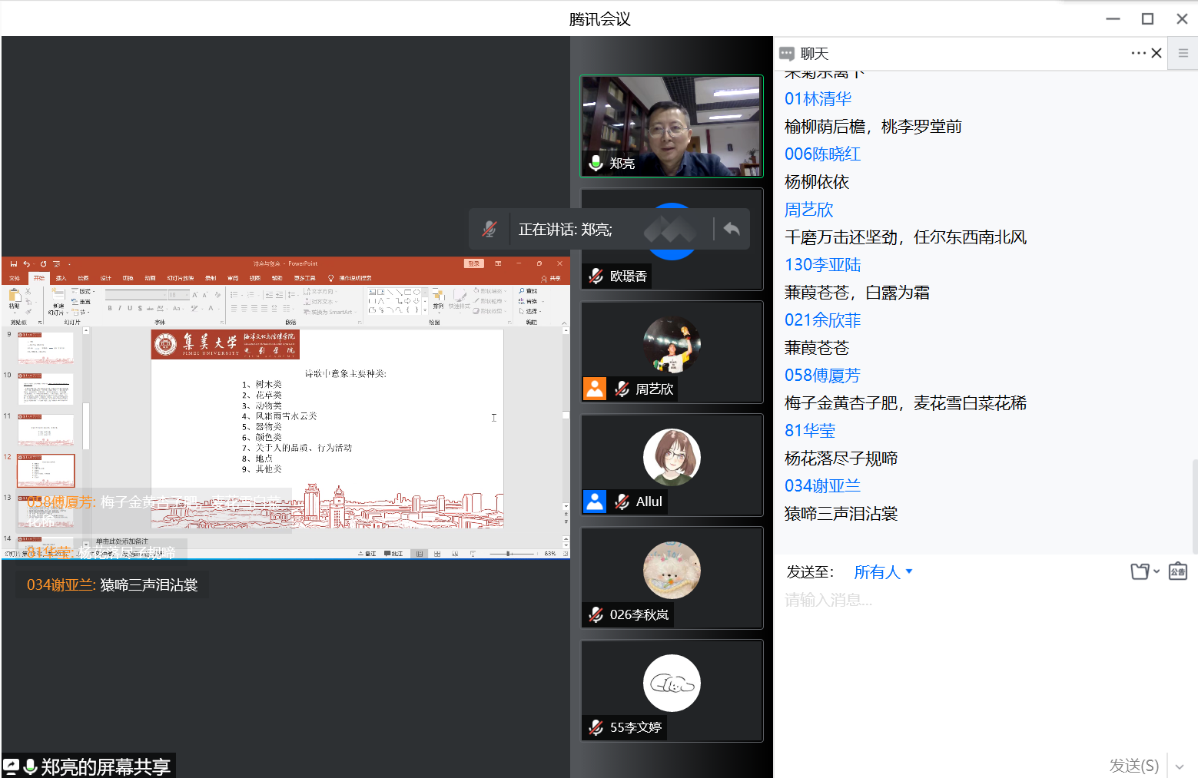Click sender name 058傅厦芳 in chat
This screenshot has width=1198, height=778.
pyautogui.click(x=821, y=376)
